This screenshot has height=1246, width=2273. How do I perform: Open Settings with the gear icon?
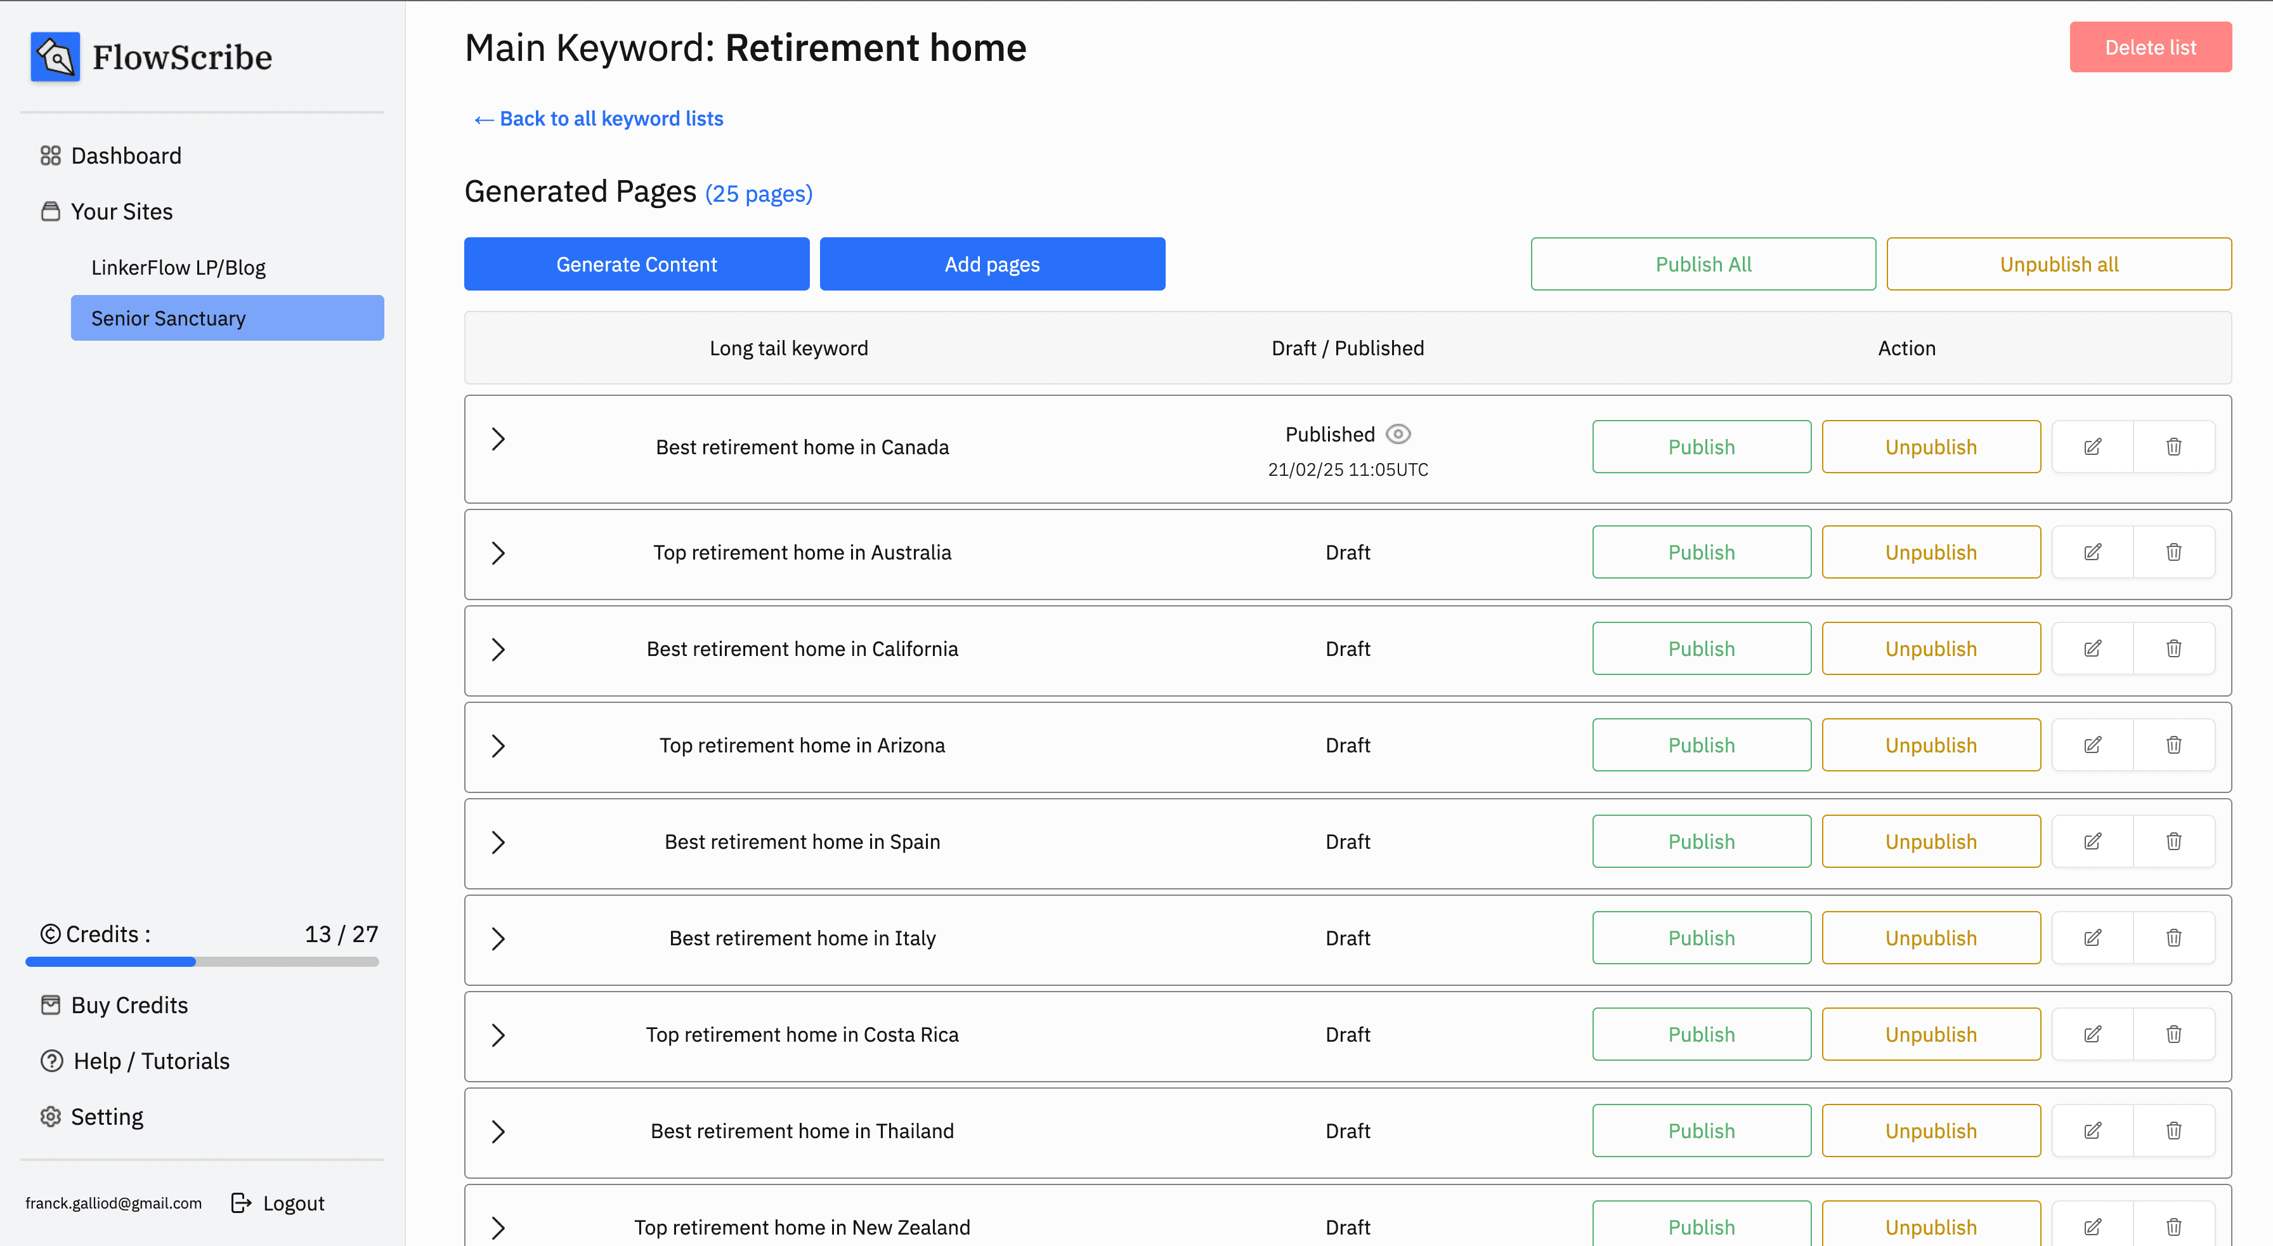tap(51, 1115)
